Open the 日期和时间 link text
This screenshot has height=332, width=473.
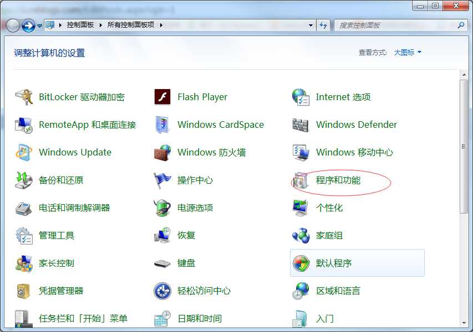click(200, 319)
